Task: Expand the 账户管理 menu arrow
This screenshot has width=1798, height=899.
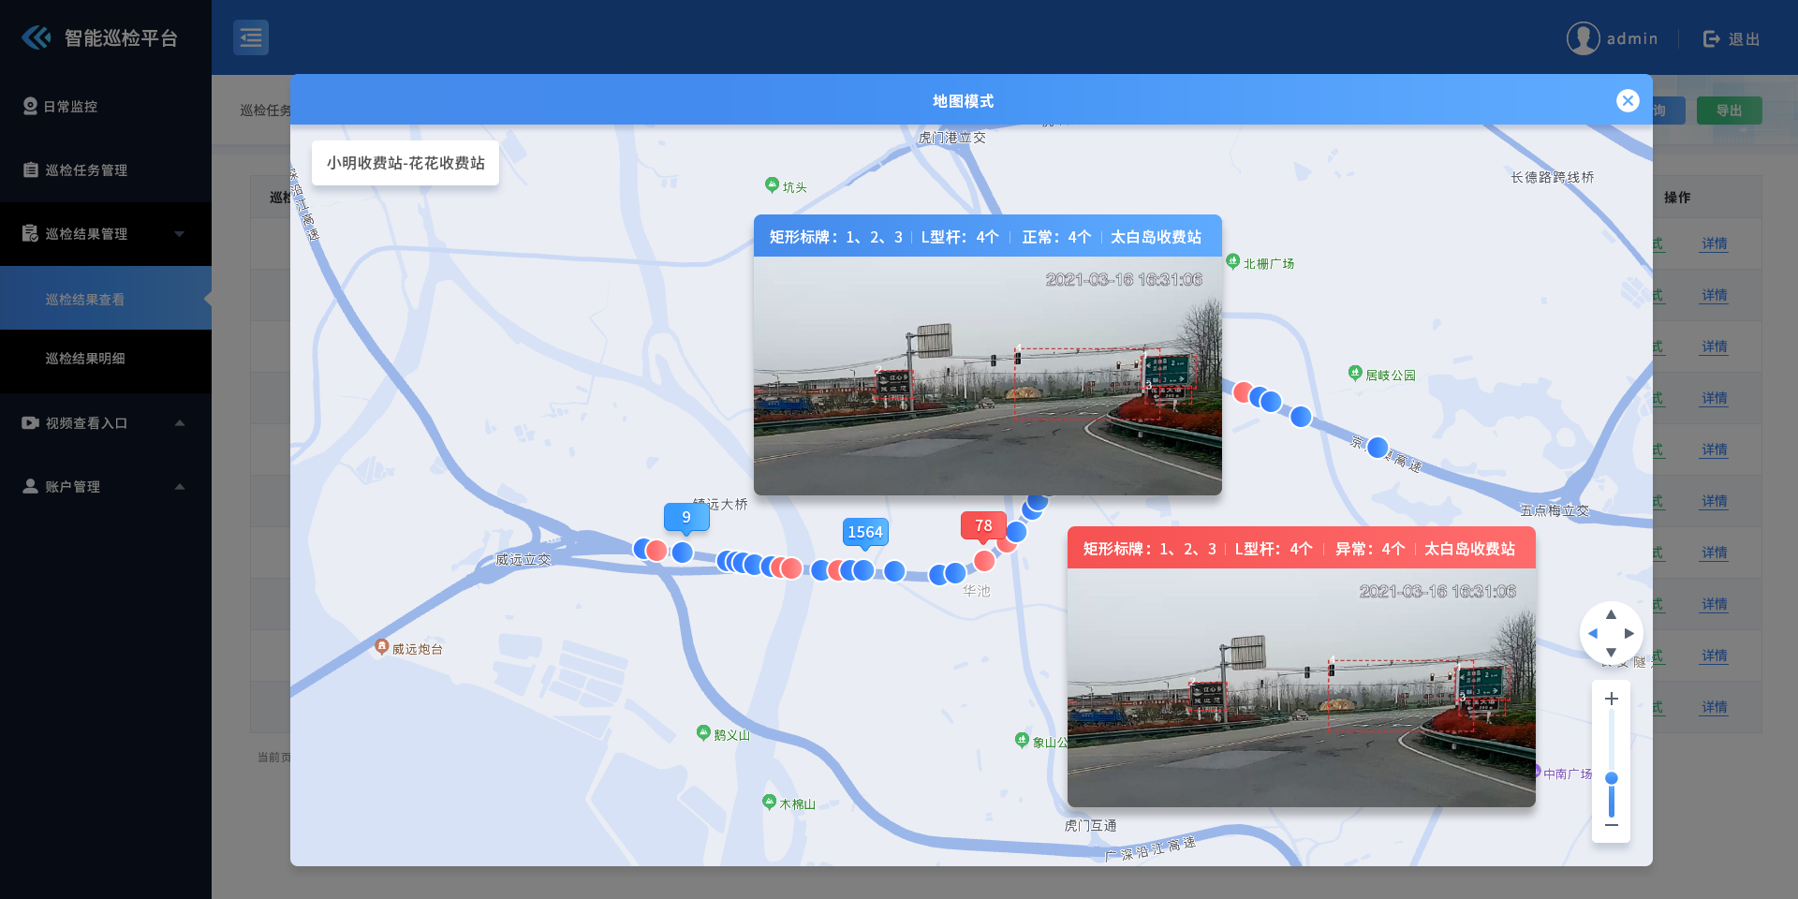Action: (x=179, y=487)
